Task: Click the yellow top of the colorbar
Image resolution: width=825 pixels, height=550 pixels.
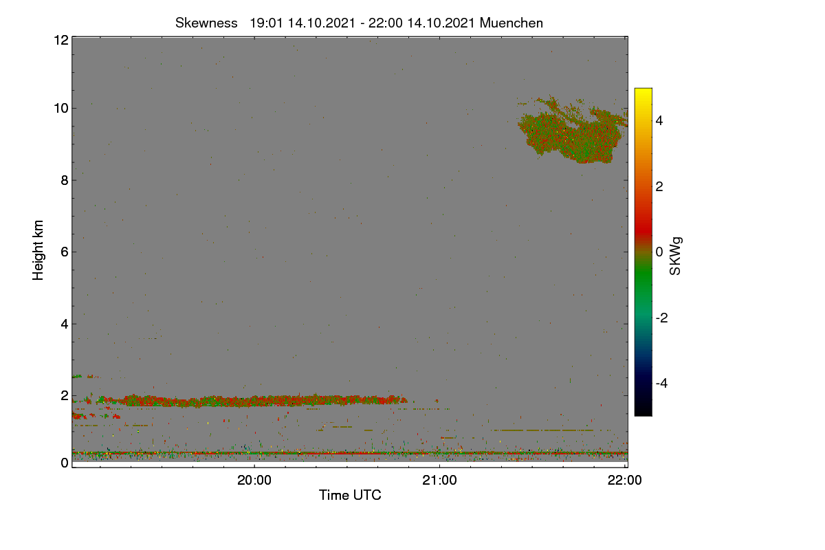Action: click(x=643, y=93)
